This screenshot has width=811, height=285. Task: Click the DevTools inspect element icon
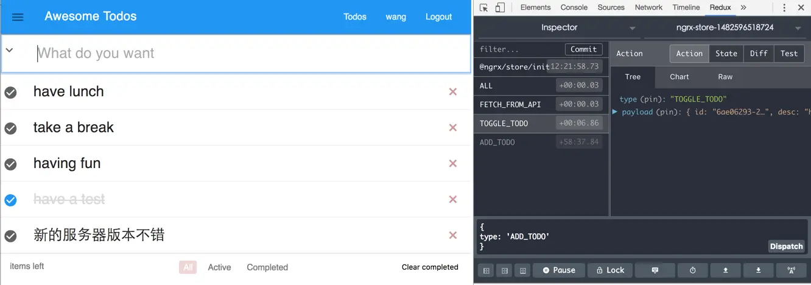pyautogui.click(x=484, y=8)
